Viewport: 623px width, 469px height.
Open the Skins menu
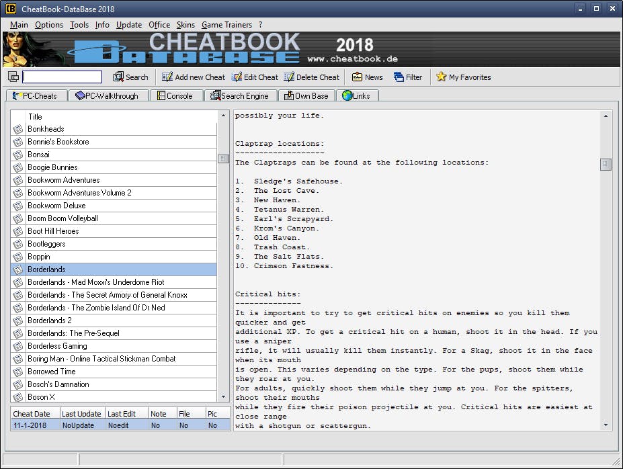point(185,25)
